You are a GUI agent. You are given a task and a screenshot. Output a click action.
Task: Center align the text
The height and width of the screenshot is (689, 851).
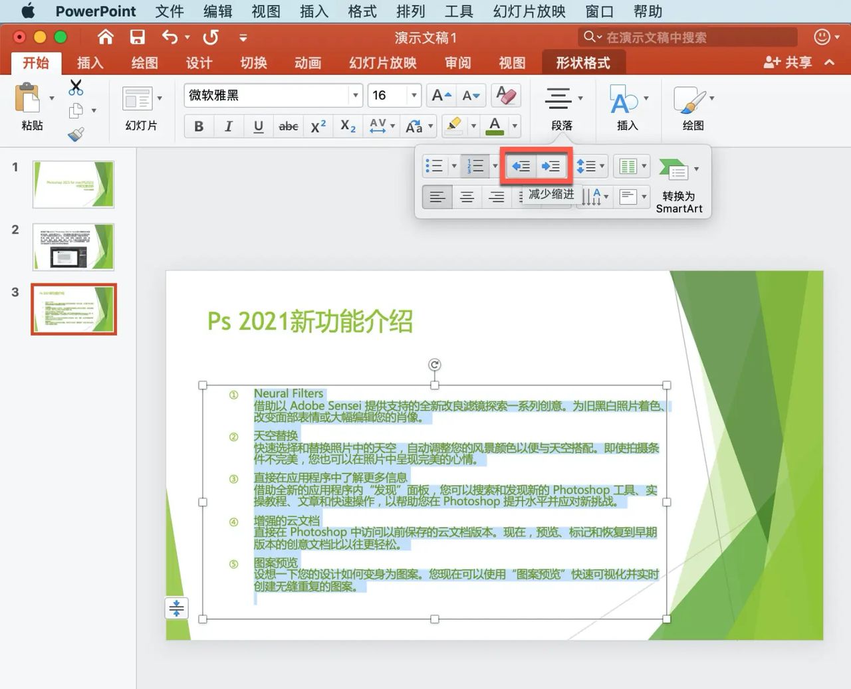[467, 197]
